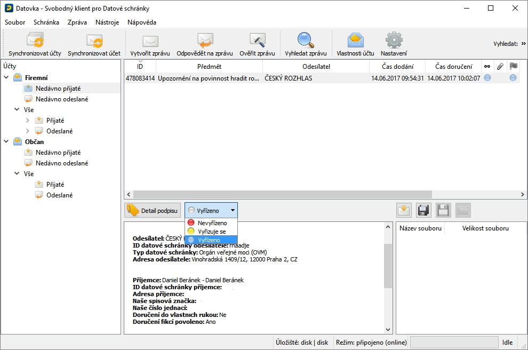Click Synchronizovat účty toolbar icon

pos(35,40)
